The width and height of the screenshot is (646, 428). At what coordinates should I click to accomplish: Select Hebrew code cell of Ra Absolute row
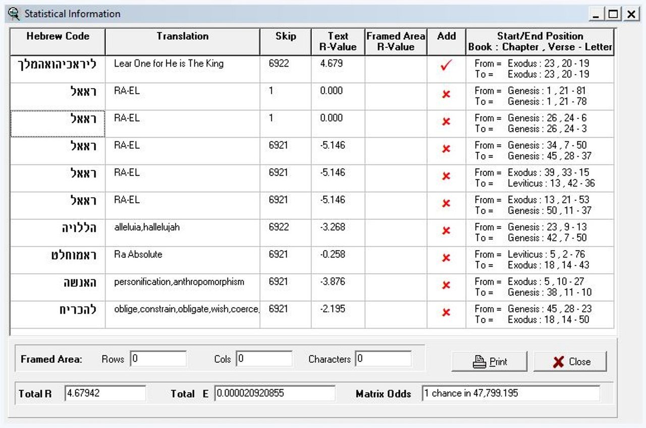58,260
